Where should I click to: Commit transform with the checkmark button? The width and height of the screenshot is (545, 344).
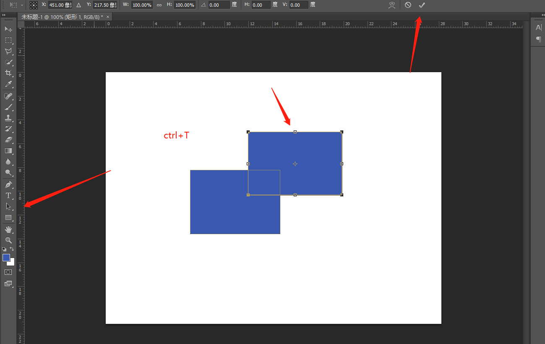tap(422, 5)
